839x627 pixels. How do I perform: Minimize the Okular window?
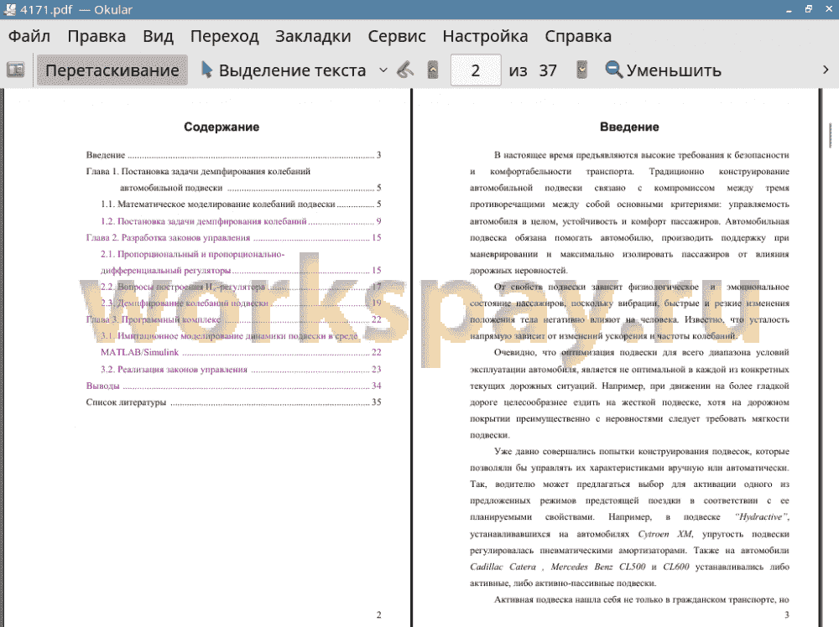(x=789, y=9)
